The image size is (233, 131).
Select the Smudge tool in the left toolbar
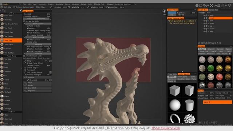(11, 108)
